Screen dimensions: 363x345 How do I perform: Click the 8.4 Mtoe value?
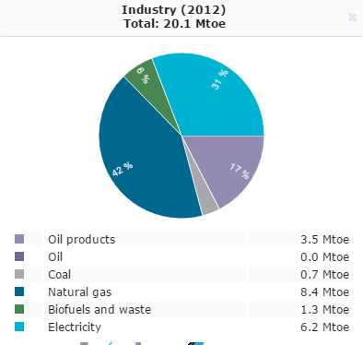pyautogui.click(x=325, y=291)
